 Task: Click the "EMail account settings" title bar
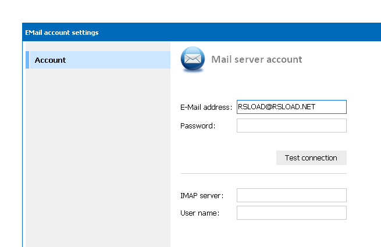click(175, 33)
